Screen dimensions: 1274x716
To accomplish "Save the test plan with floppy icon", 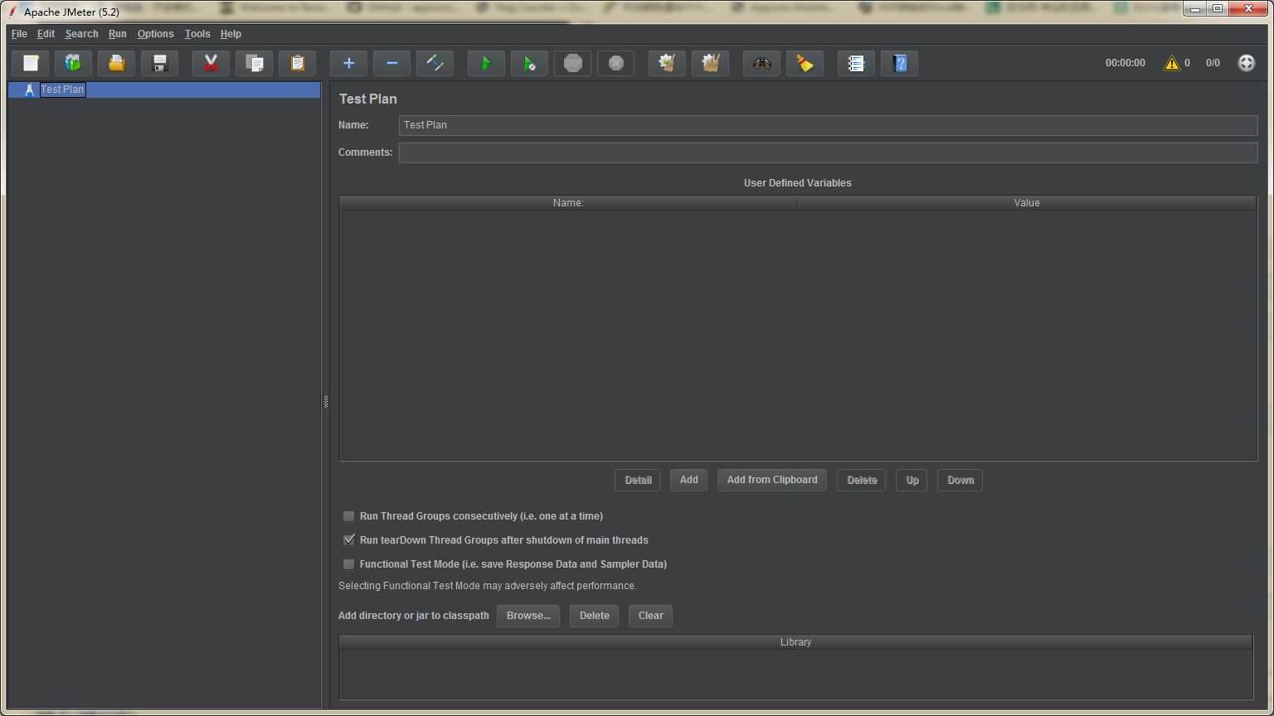I will tap(160, 63).
